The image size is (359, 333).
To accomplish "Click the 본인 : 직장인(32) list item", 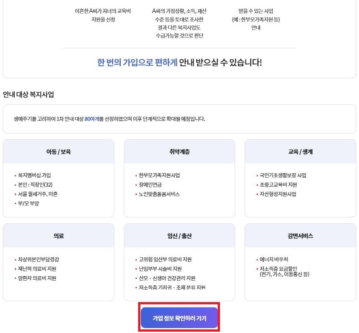I will pyautogui.click(x=35, y=185).
